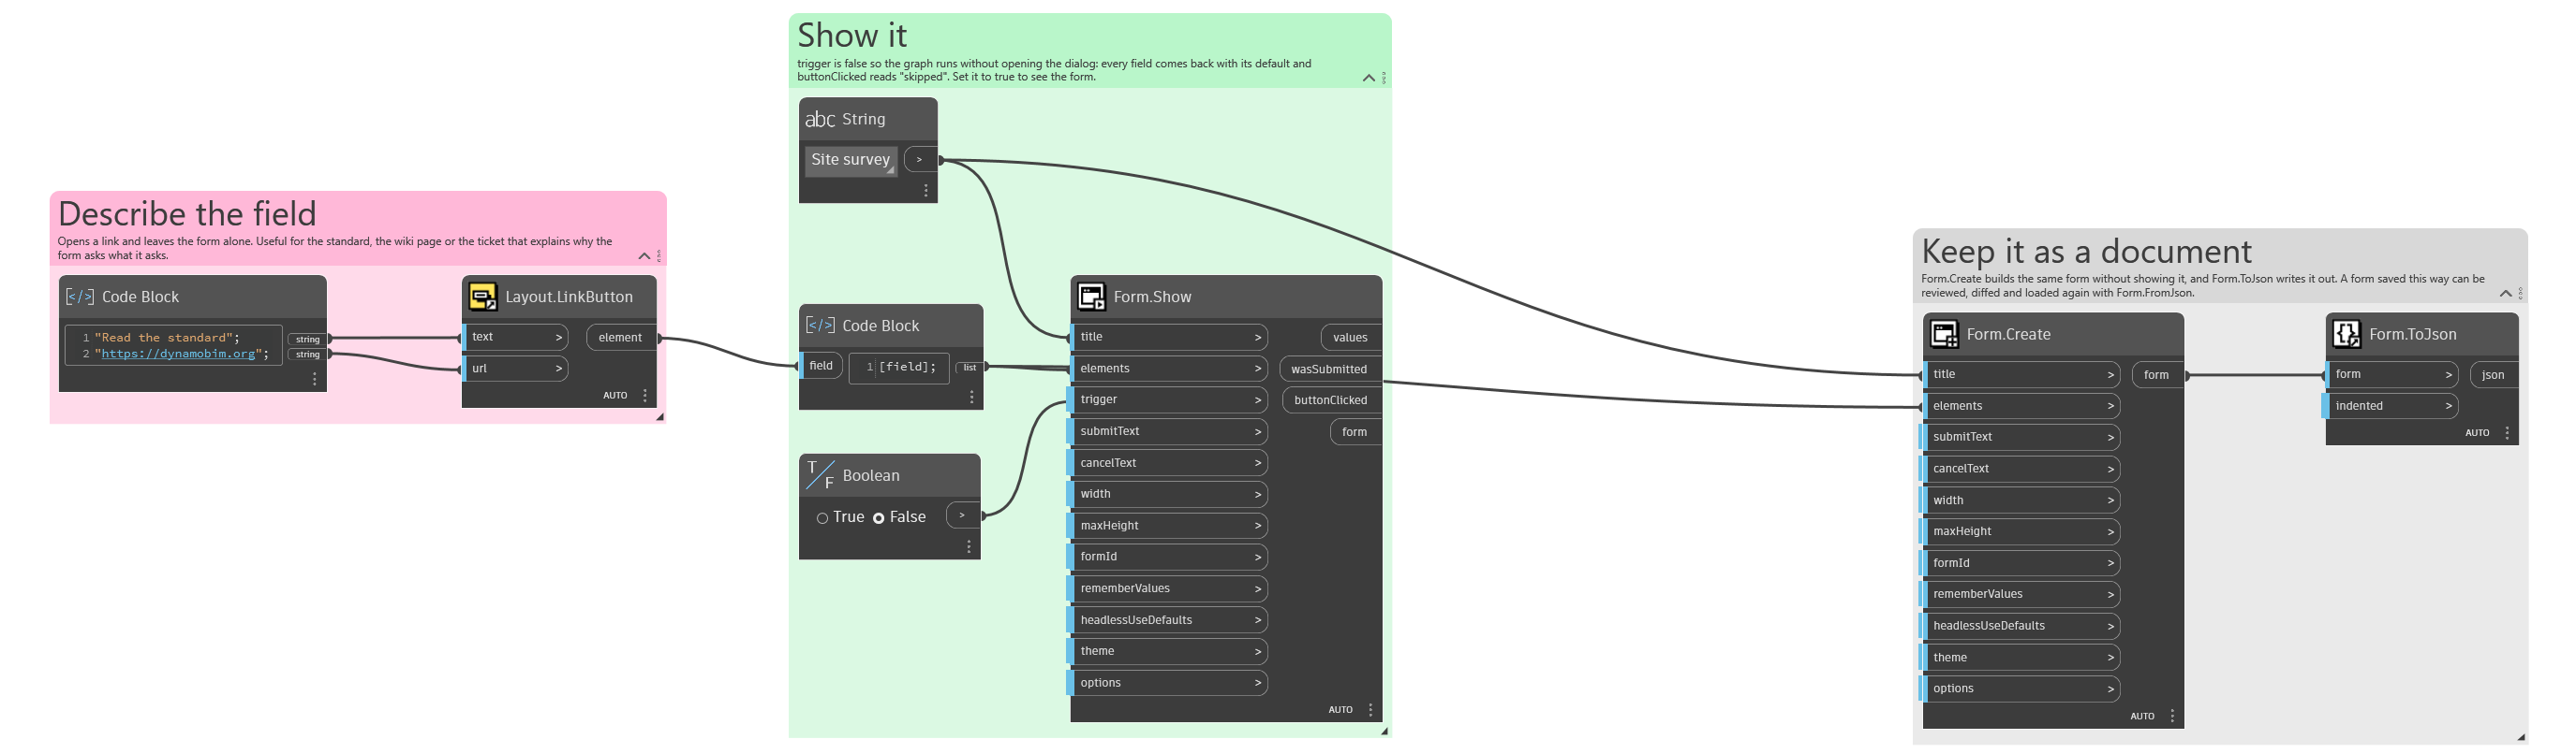The image size is (2576, 754).
Task: Click the Show it group title
Action: (852, 36)
